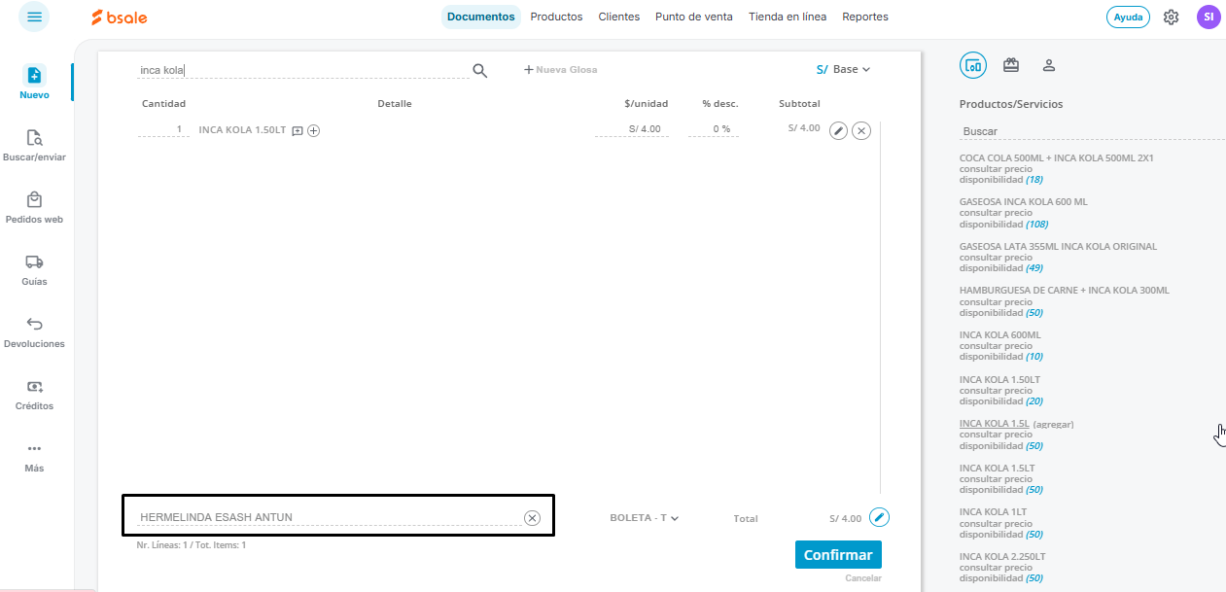Click availability (10) for INCA KOLA 600ML

[x=1034, y=357]
